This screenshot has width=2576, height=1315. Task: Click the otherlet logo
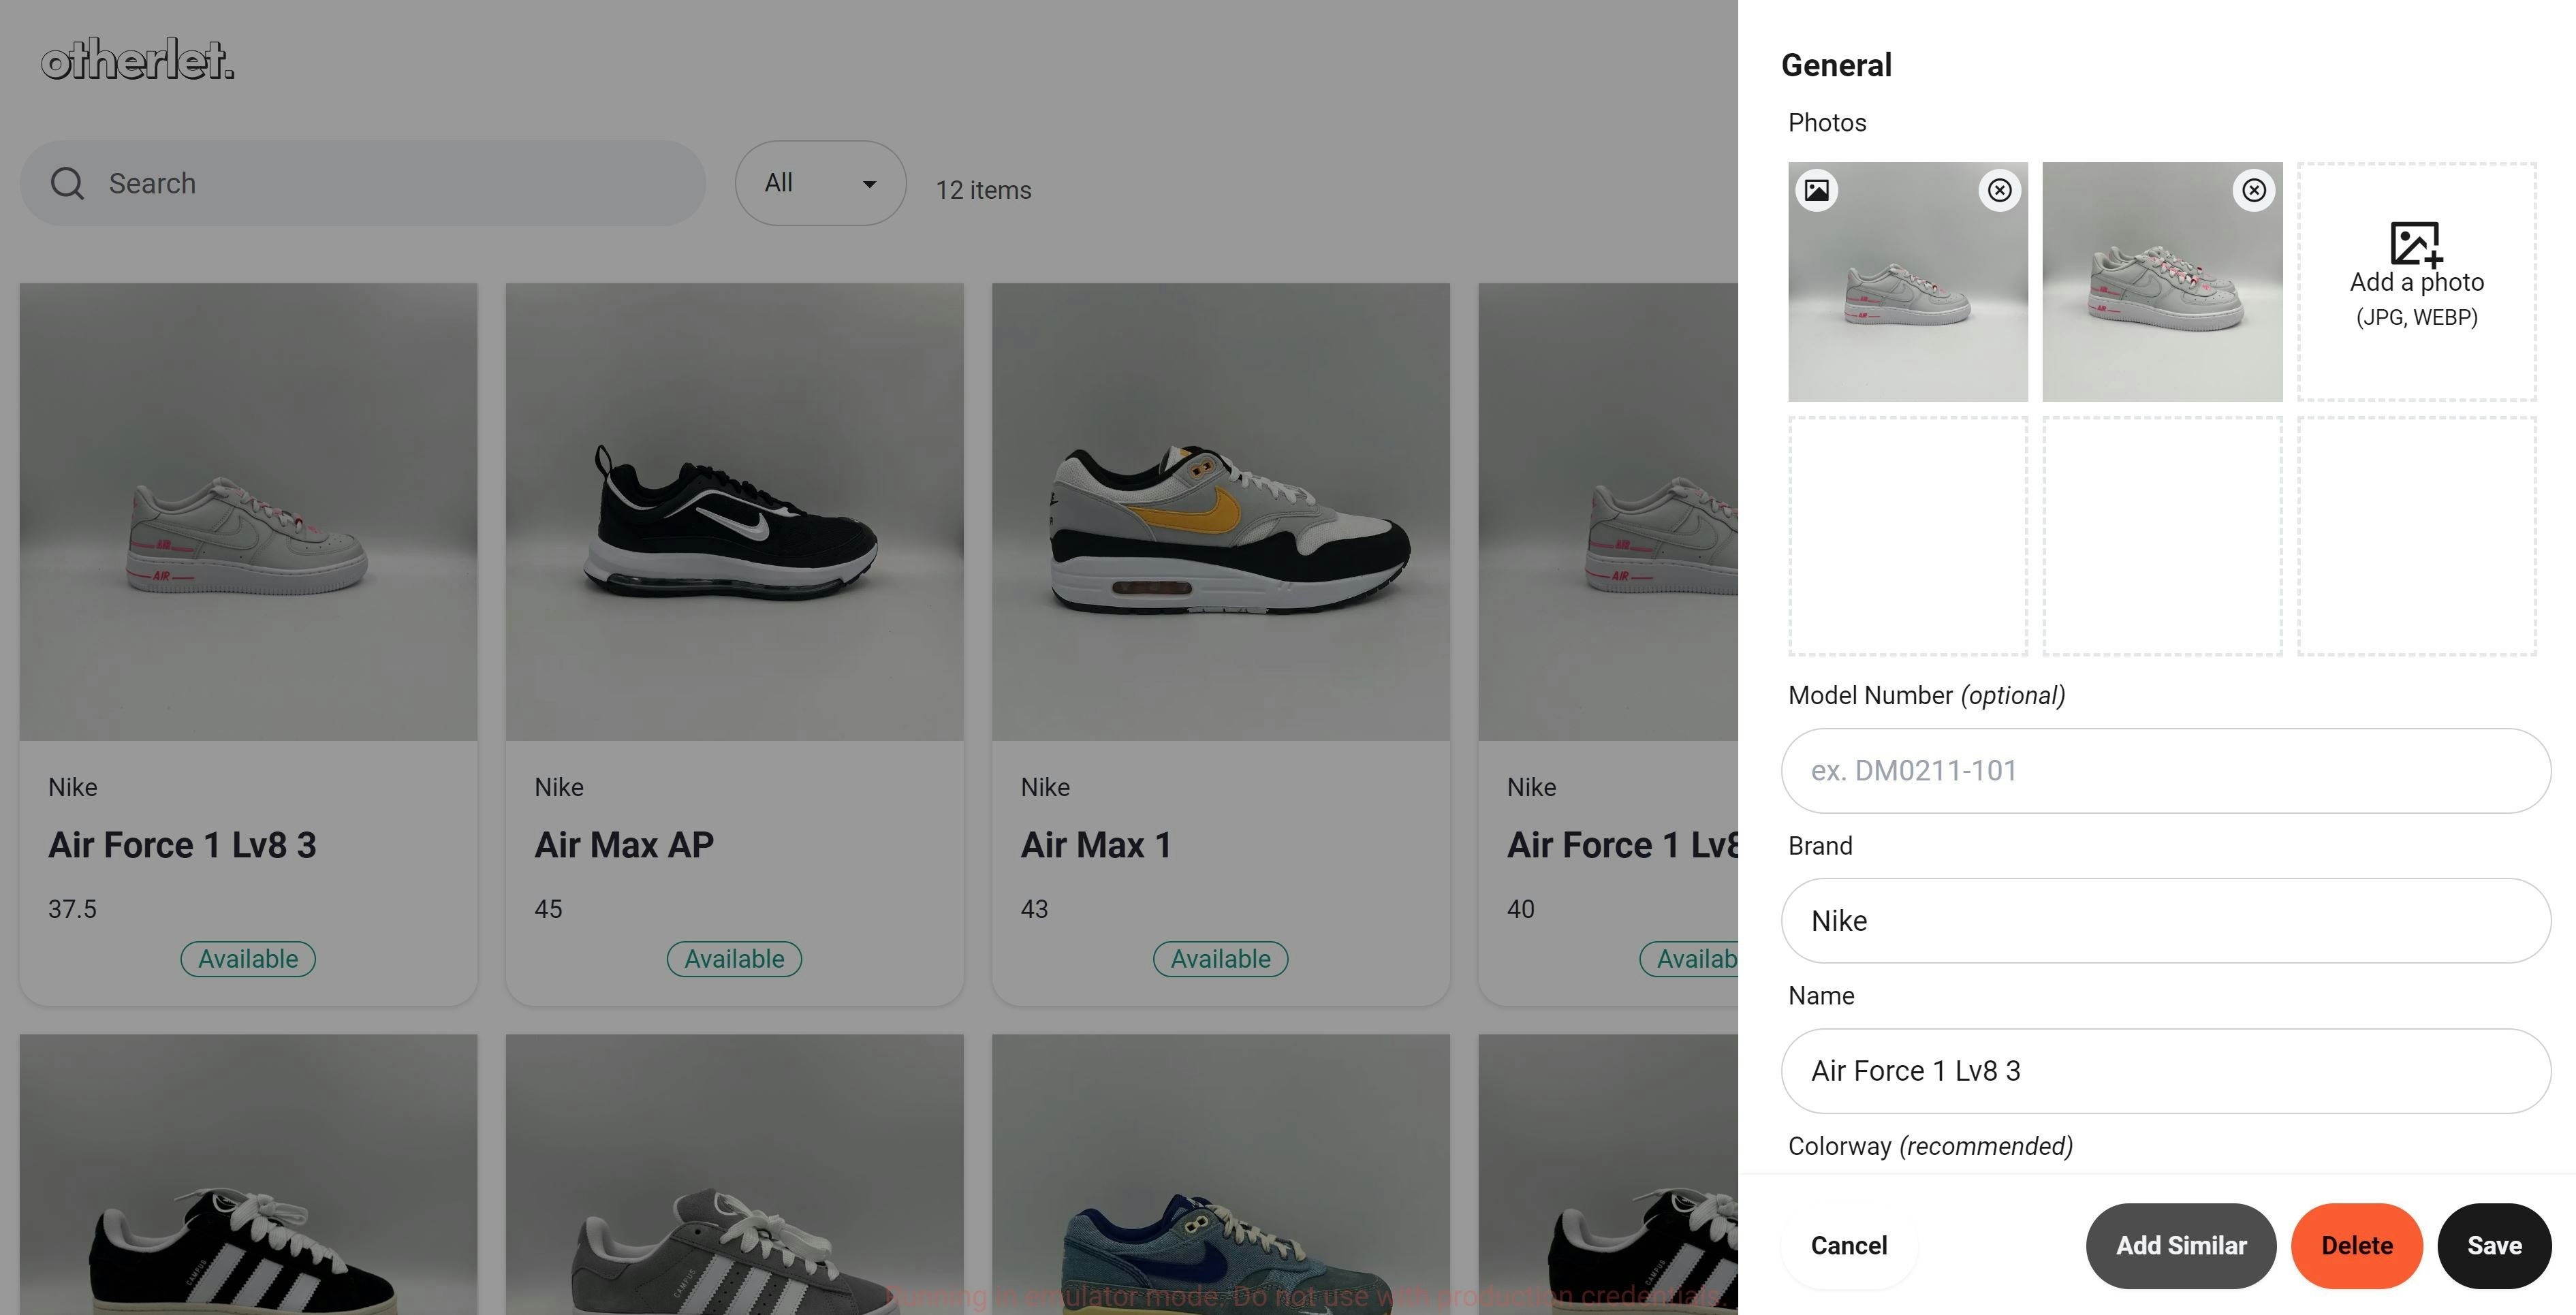(x=138, y=59)
